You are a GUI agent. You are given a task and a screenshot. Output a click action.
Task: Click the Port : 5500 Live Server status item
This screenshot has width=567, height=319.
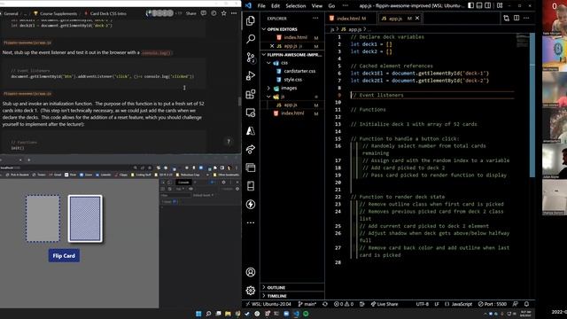click(x=493, y=304)
